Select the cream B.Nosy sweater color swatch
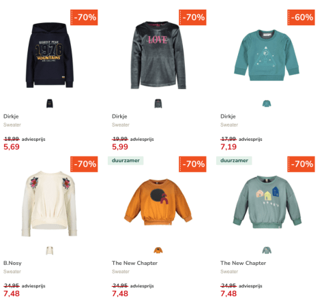Screen dimensions: 324x303 (50, 251)
